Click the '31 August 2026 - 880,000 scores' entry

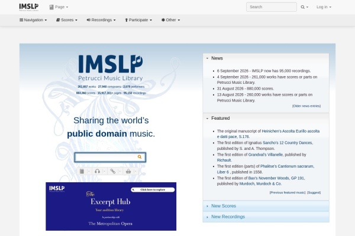[245, 88]
